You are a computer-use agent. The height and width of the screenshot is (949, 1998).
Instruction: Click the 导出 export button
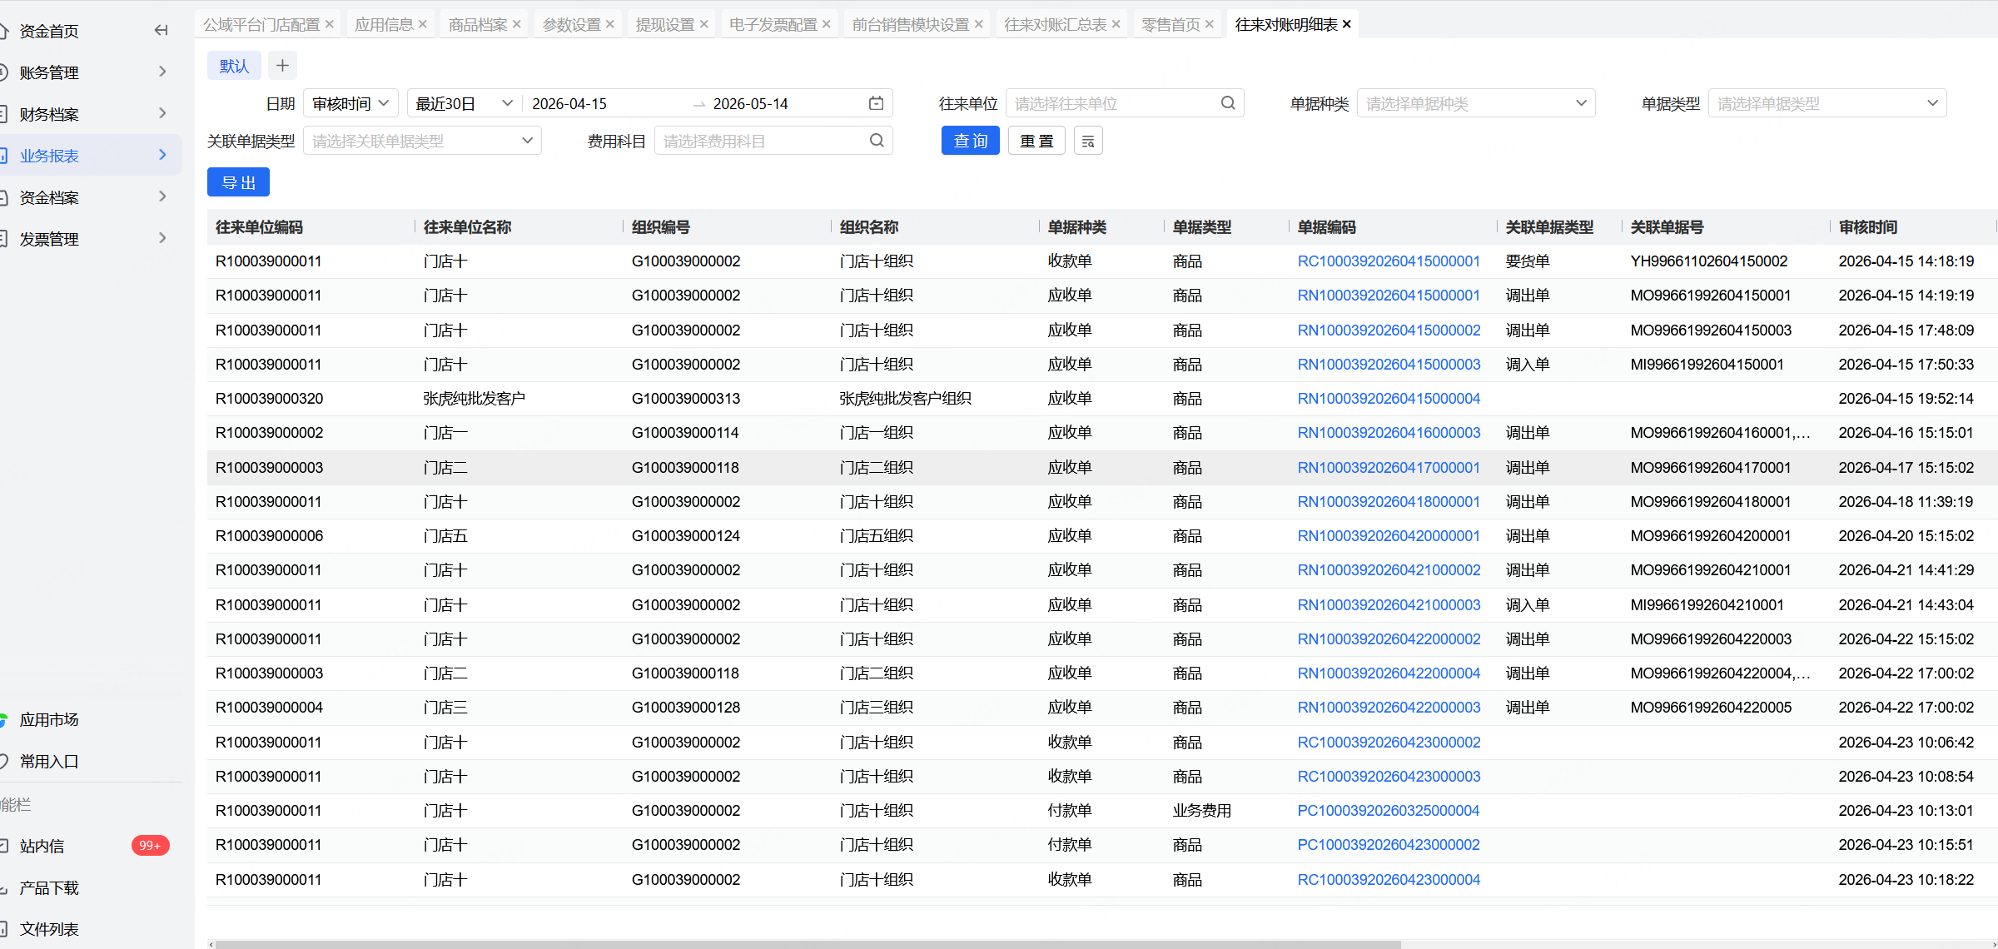pos(238,182)
